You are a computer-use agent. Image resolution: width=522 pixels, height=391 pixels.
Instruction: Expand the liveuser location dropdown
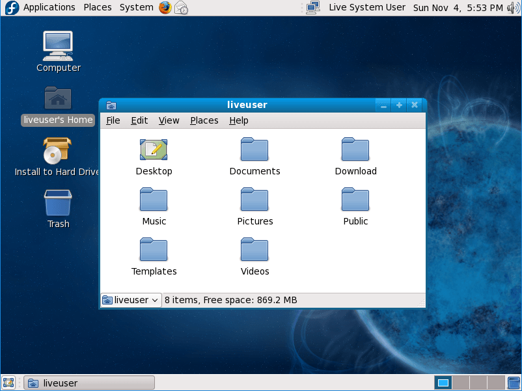tap(131, 300)
